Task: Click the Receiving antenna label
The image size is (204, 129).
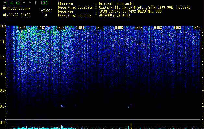Action: (75, 15)
